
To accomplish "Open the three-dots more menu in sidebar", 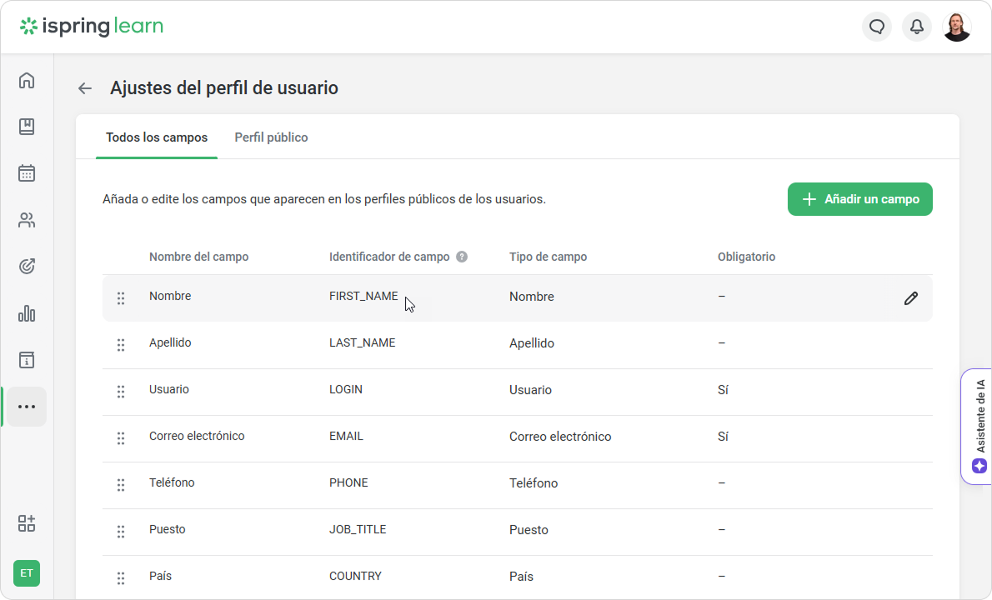I will [x=27, y=407].
